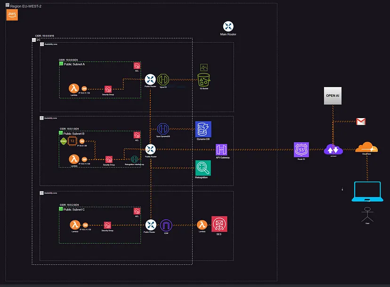Screen dimensions: 390x287
Task: Click the purple Internet cloud icon
Action: 333,150
